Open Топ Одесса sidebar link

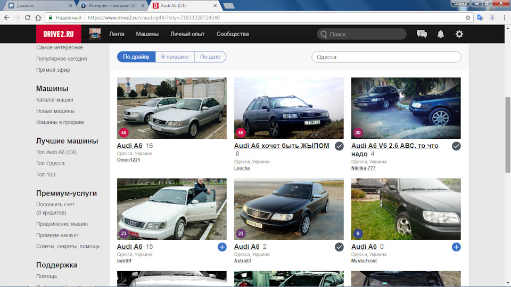tap(51, 163)
